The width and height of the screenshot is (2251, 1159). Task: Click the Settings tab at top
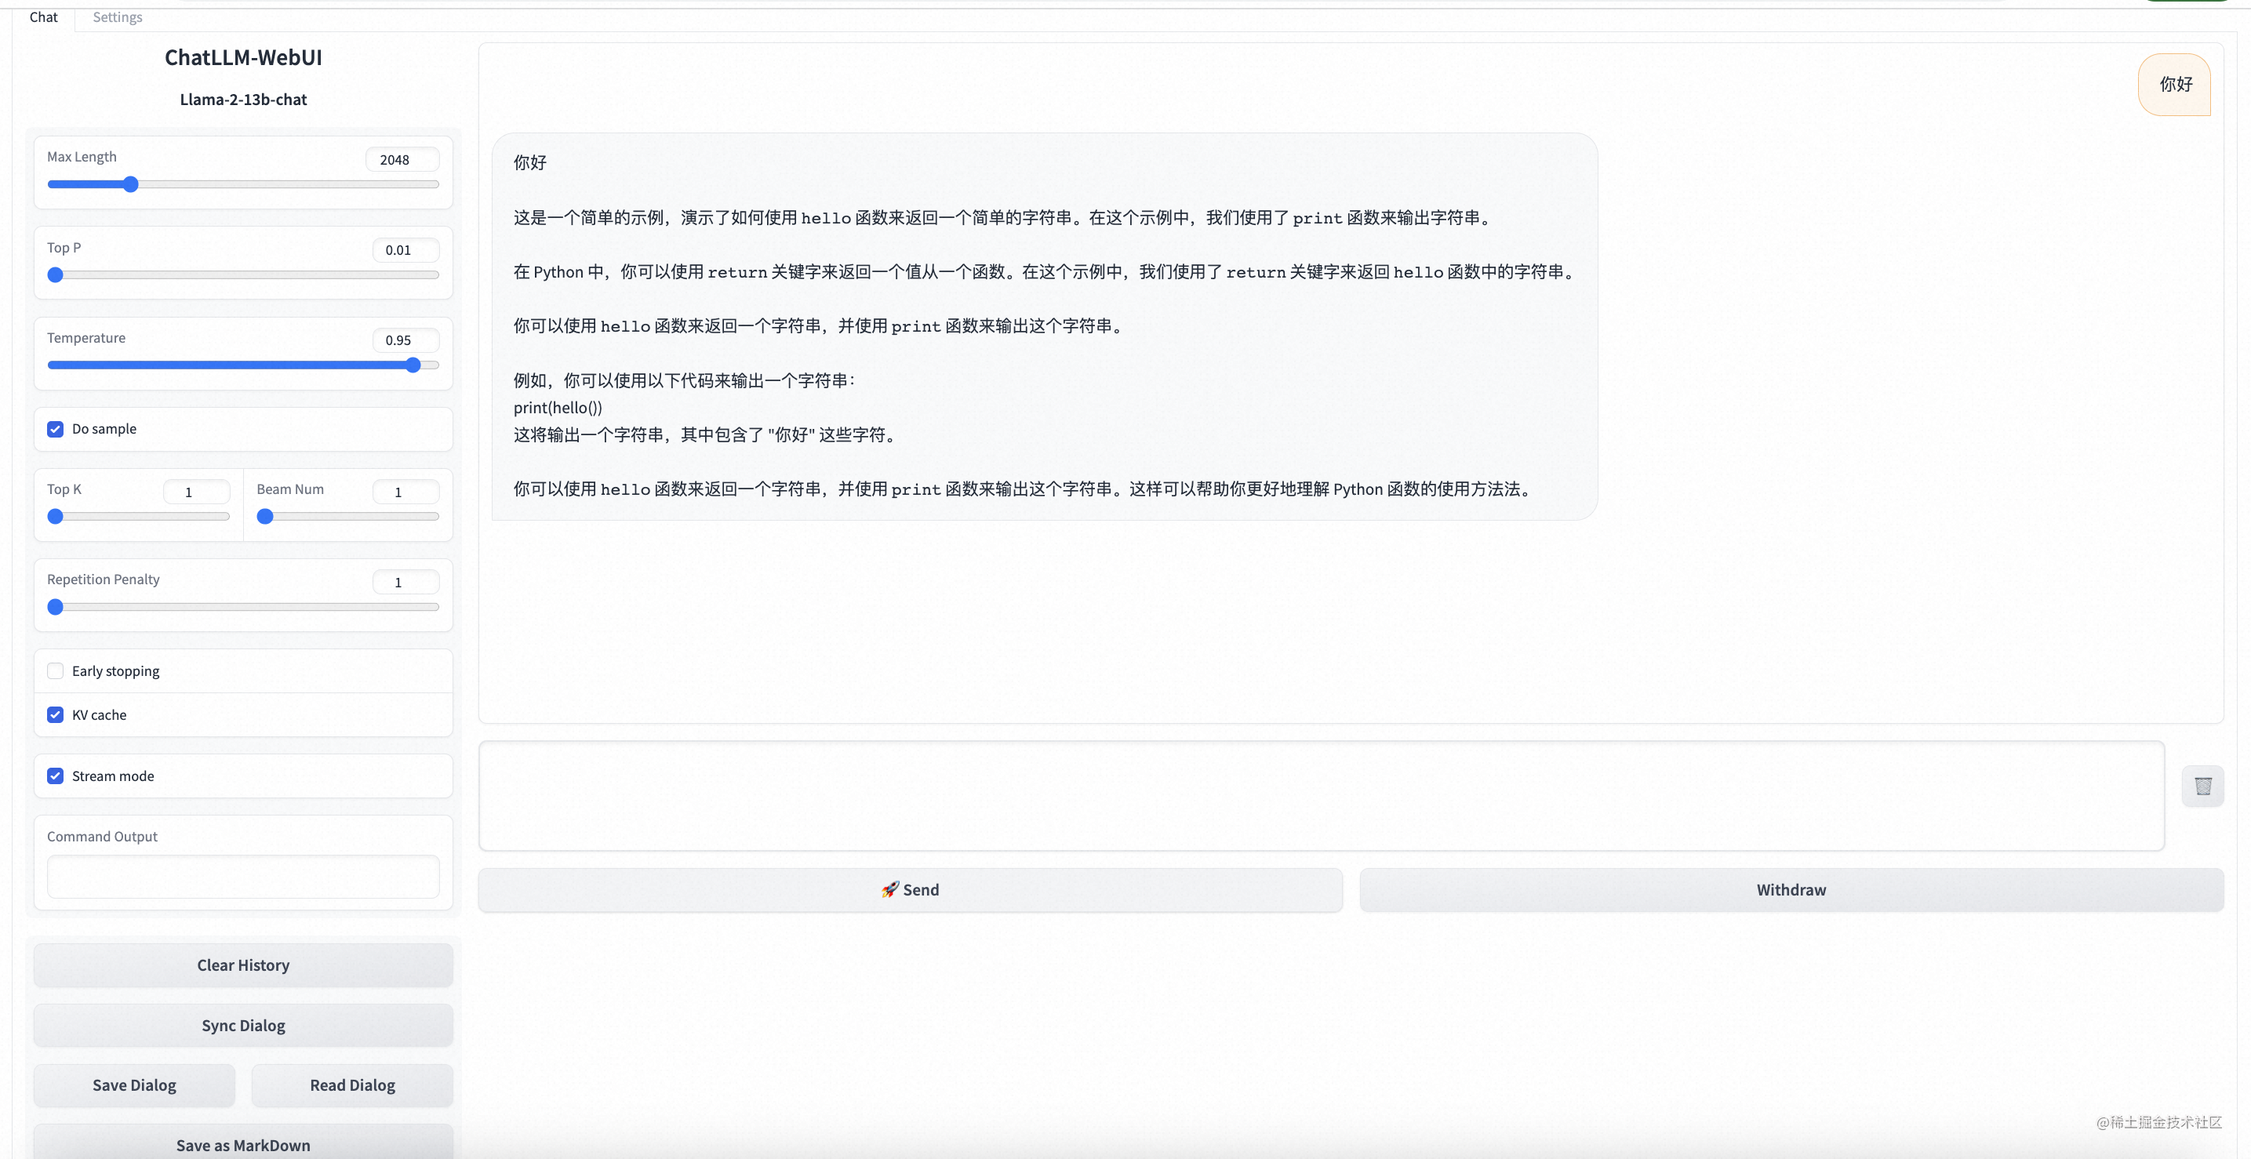point(117,18)
